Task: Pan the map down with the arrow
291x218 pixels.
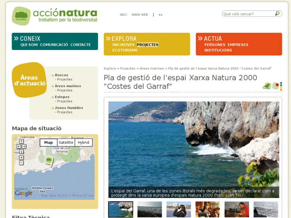Action: (21, 152)
